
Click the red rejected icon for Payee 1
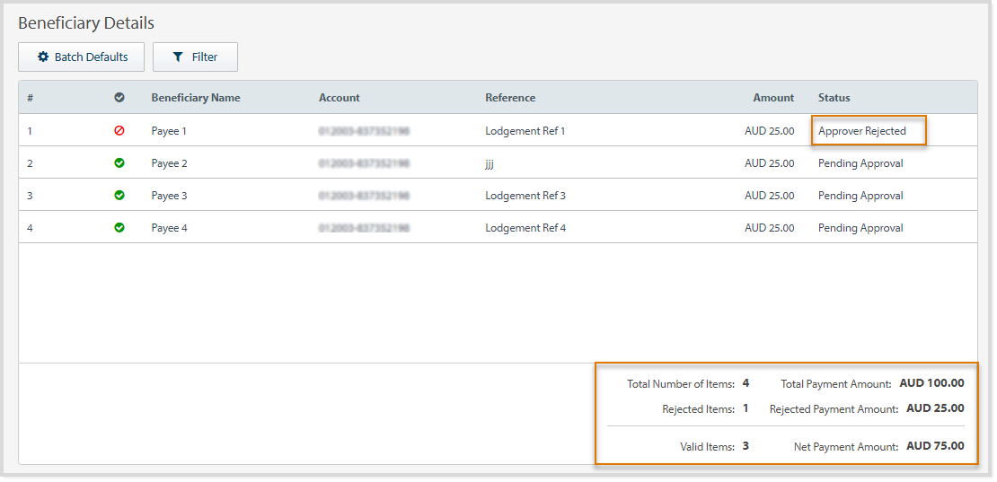[119, 131]
